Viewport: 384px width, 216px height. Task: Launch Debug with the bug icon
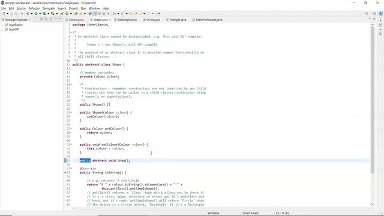[x=28, y=14]
